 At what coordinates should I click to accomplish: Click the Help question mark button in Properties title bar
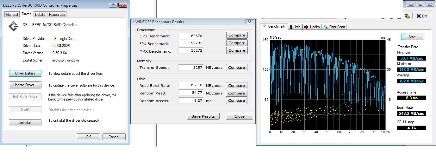coord(113,5)
